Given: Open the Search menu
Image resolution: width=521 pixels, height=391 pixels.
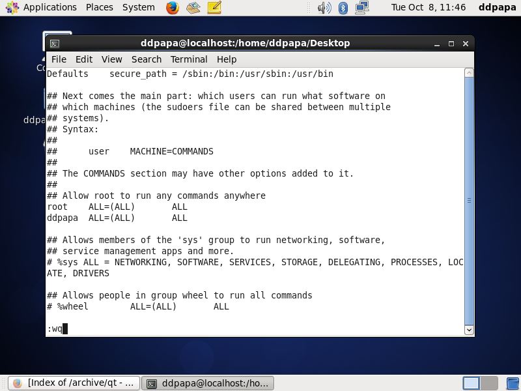Looking at the screenshot, I should [x=146, y=59].
